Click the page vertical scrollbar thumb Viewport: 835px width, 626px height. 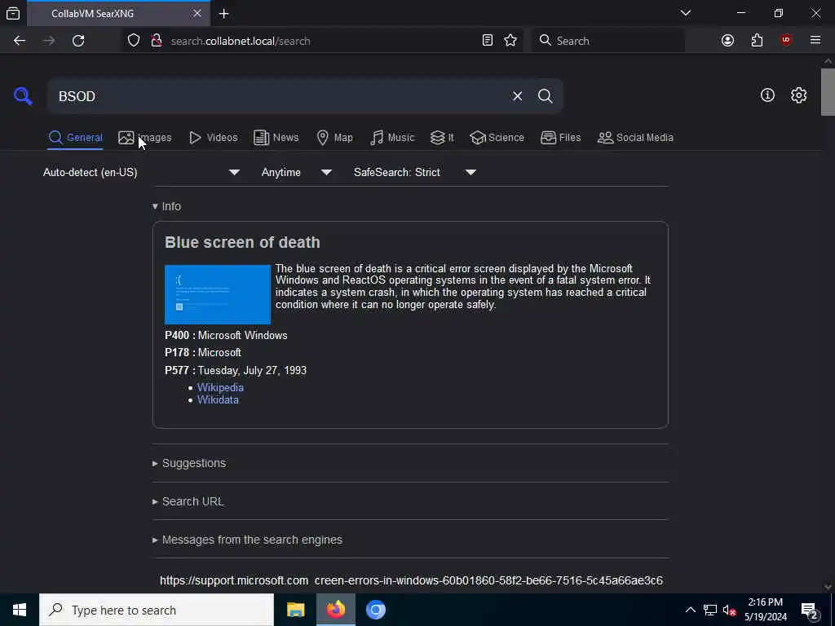click(828, 92)
